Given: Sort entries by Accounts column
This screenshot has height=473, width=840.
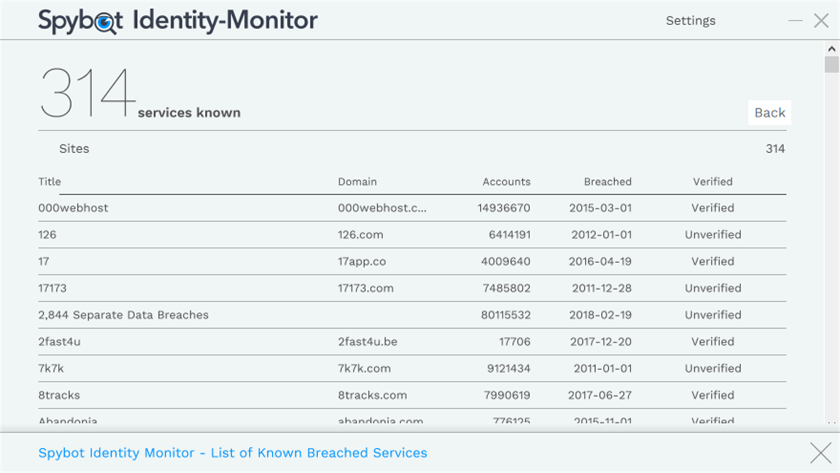Looking at the screenshot, I should tap(506, 182).
